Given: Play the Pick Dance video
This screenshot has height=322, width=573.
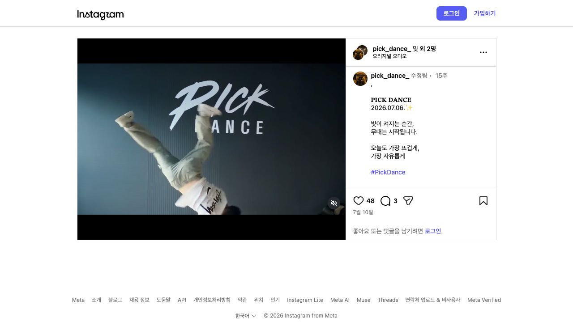Looking at the screenshot, I should pos(211,139).
